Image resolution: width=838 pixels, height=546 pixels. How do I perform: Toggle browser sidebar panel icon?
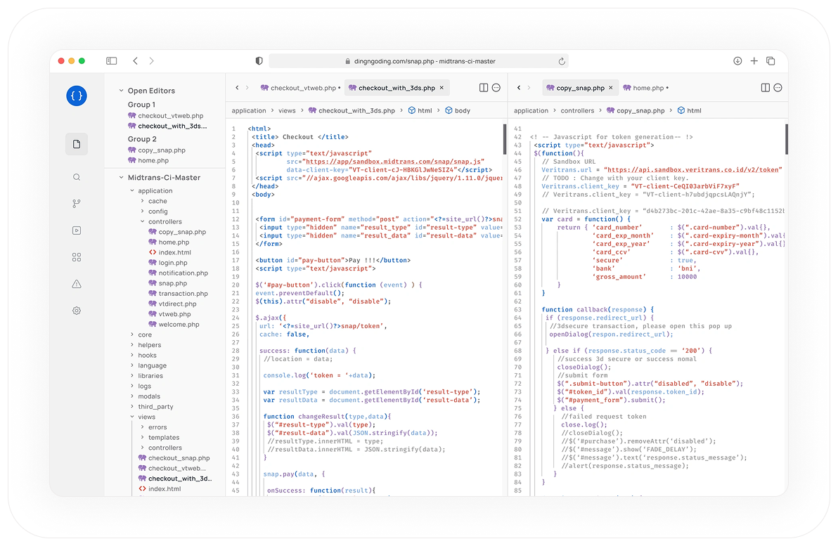[112, 61]
